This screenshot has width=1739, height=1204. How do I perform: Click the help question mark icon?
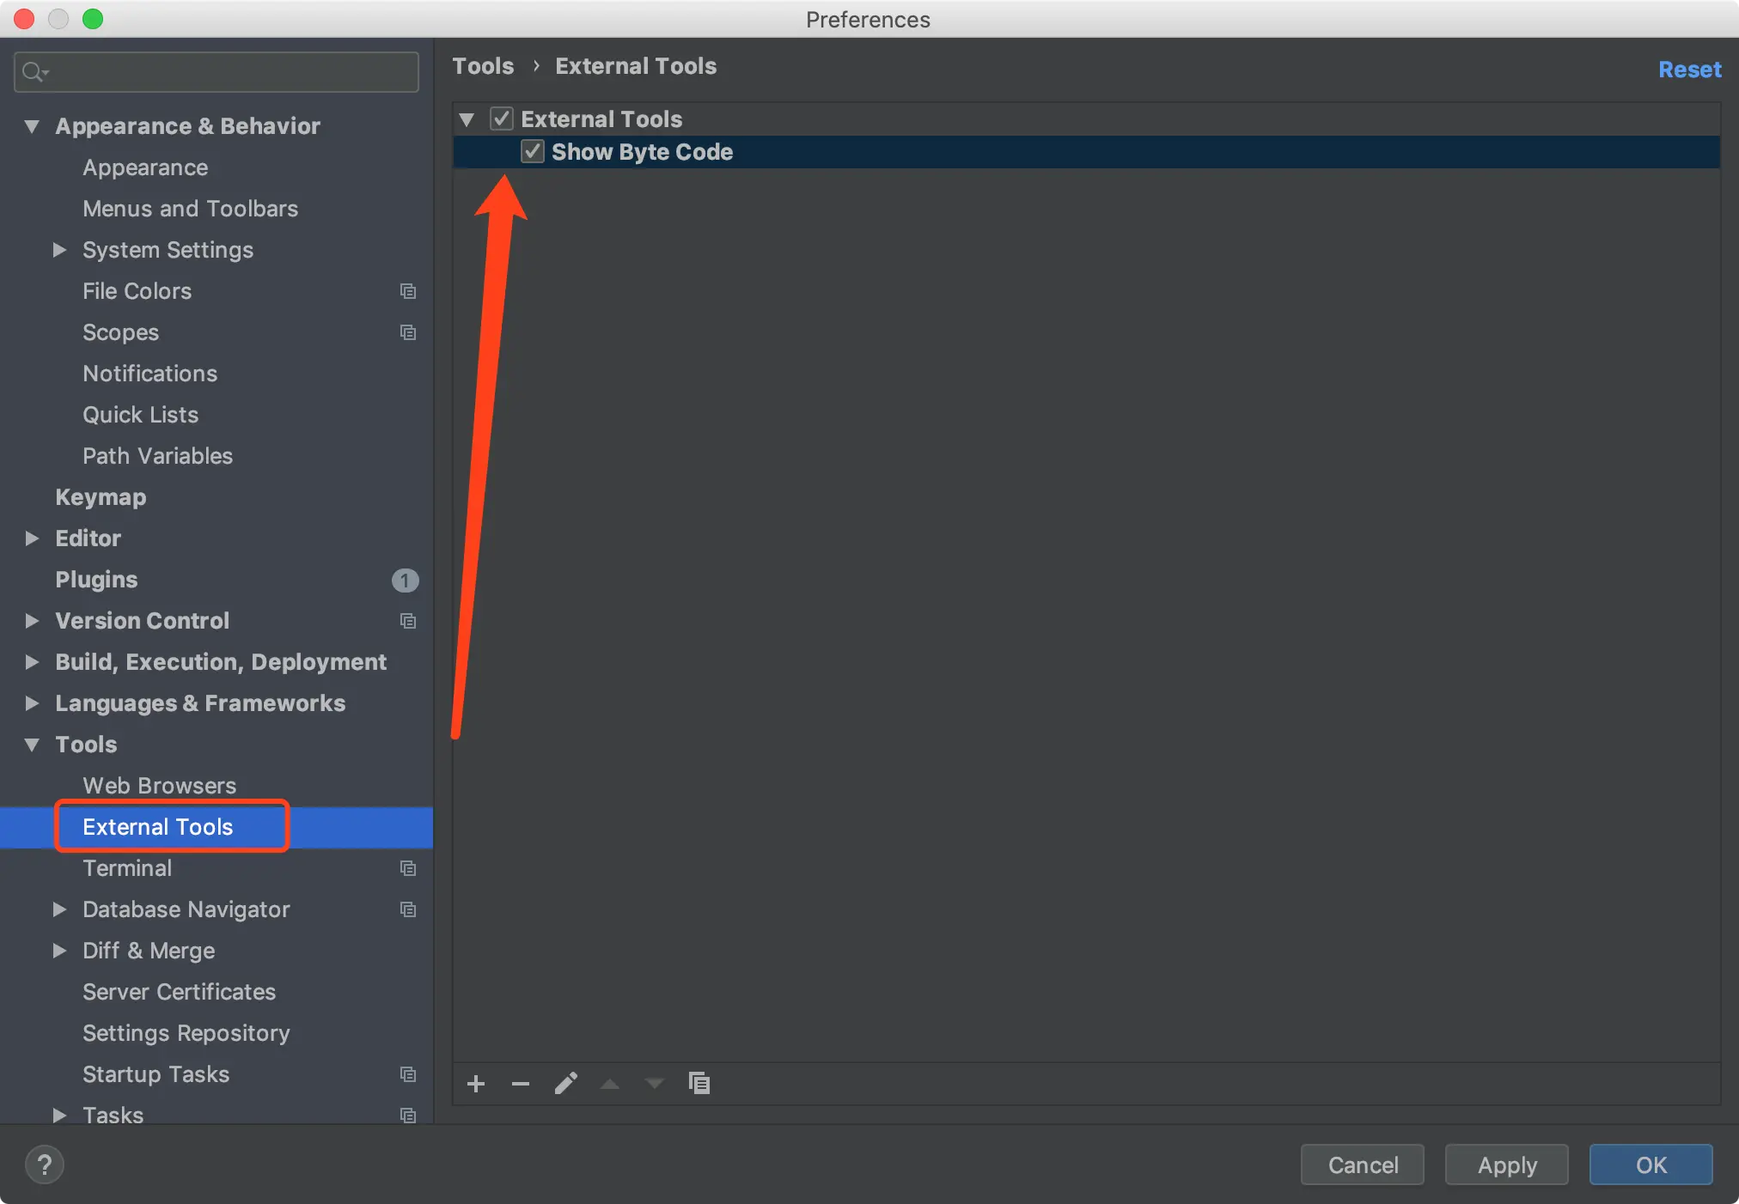45,1165
